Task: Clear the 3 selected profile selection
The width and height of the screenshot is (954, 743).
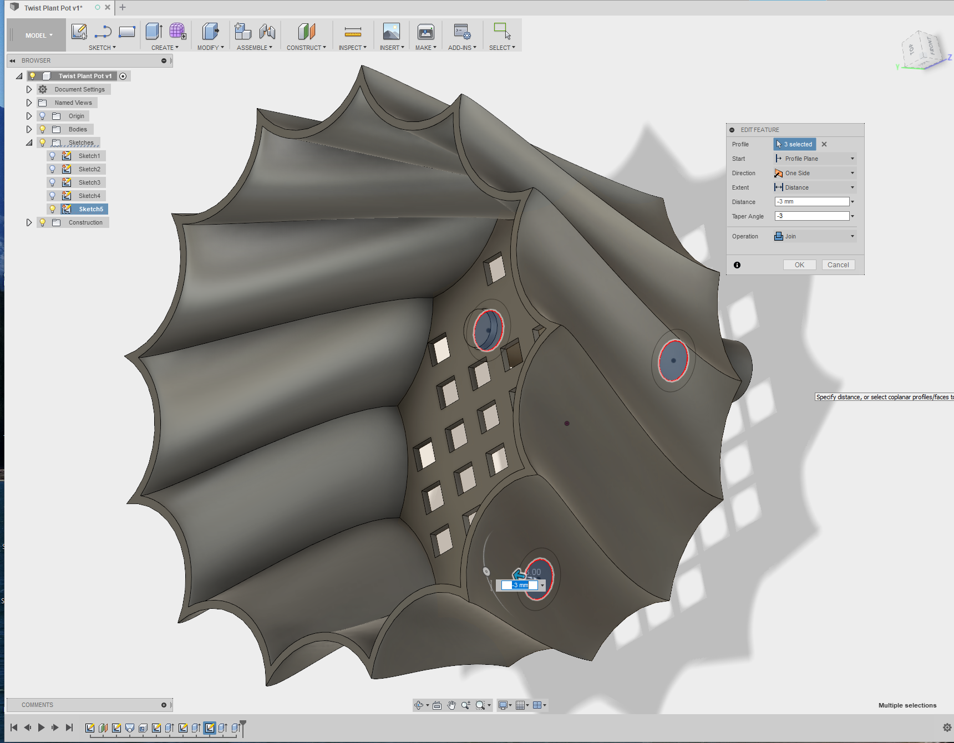Action: pos(824,144)
